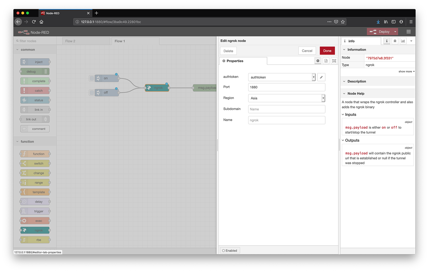The image size is (429, 272).
Task: Select the ngrok node on the canvas
Action: (157, 88)
